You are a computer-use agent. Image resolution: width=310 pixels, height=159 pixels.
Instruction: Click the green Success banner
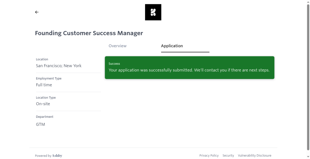pyautogui.click(x=190, y=68)
